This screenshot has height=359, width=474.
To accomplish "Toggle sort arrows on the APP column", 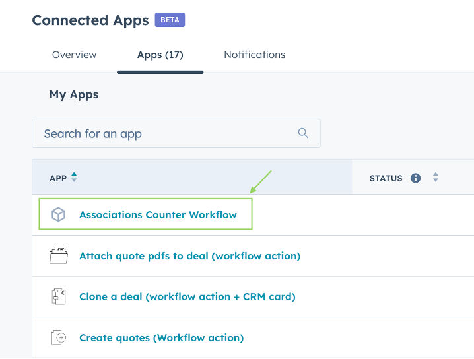I will click(74, 178).
